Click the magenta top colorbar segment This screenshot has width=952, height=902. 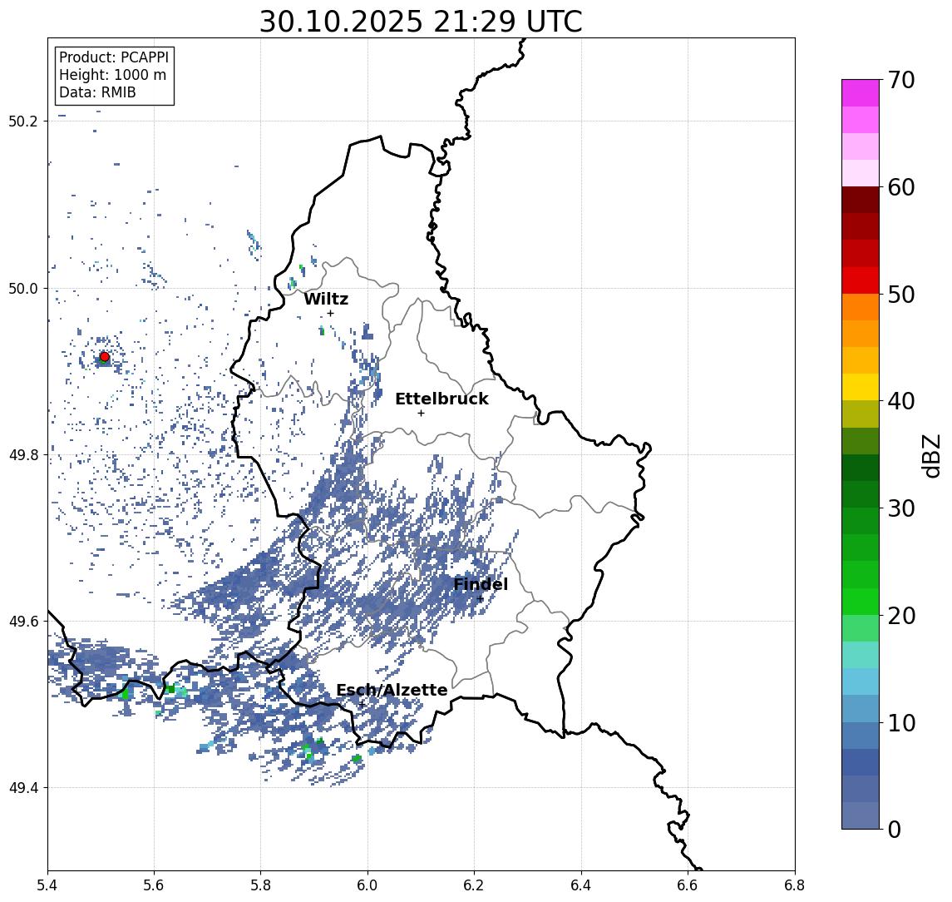point(861,93)
